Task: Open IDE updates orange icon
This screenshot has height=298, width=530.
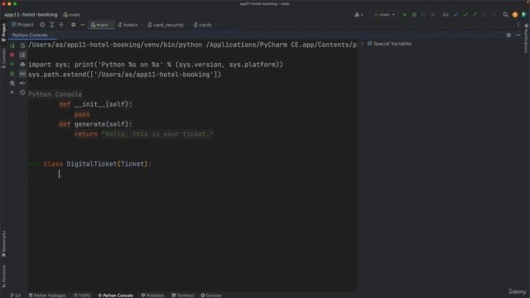Action: (x=515, y=15)
